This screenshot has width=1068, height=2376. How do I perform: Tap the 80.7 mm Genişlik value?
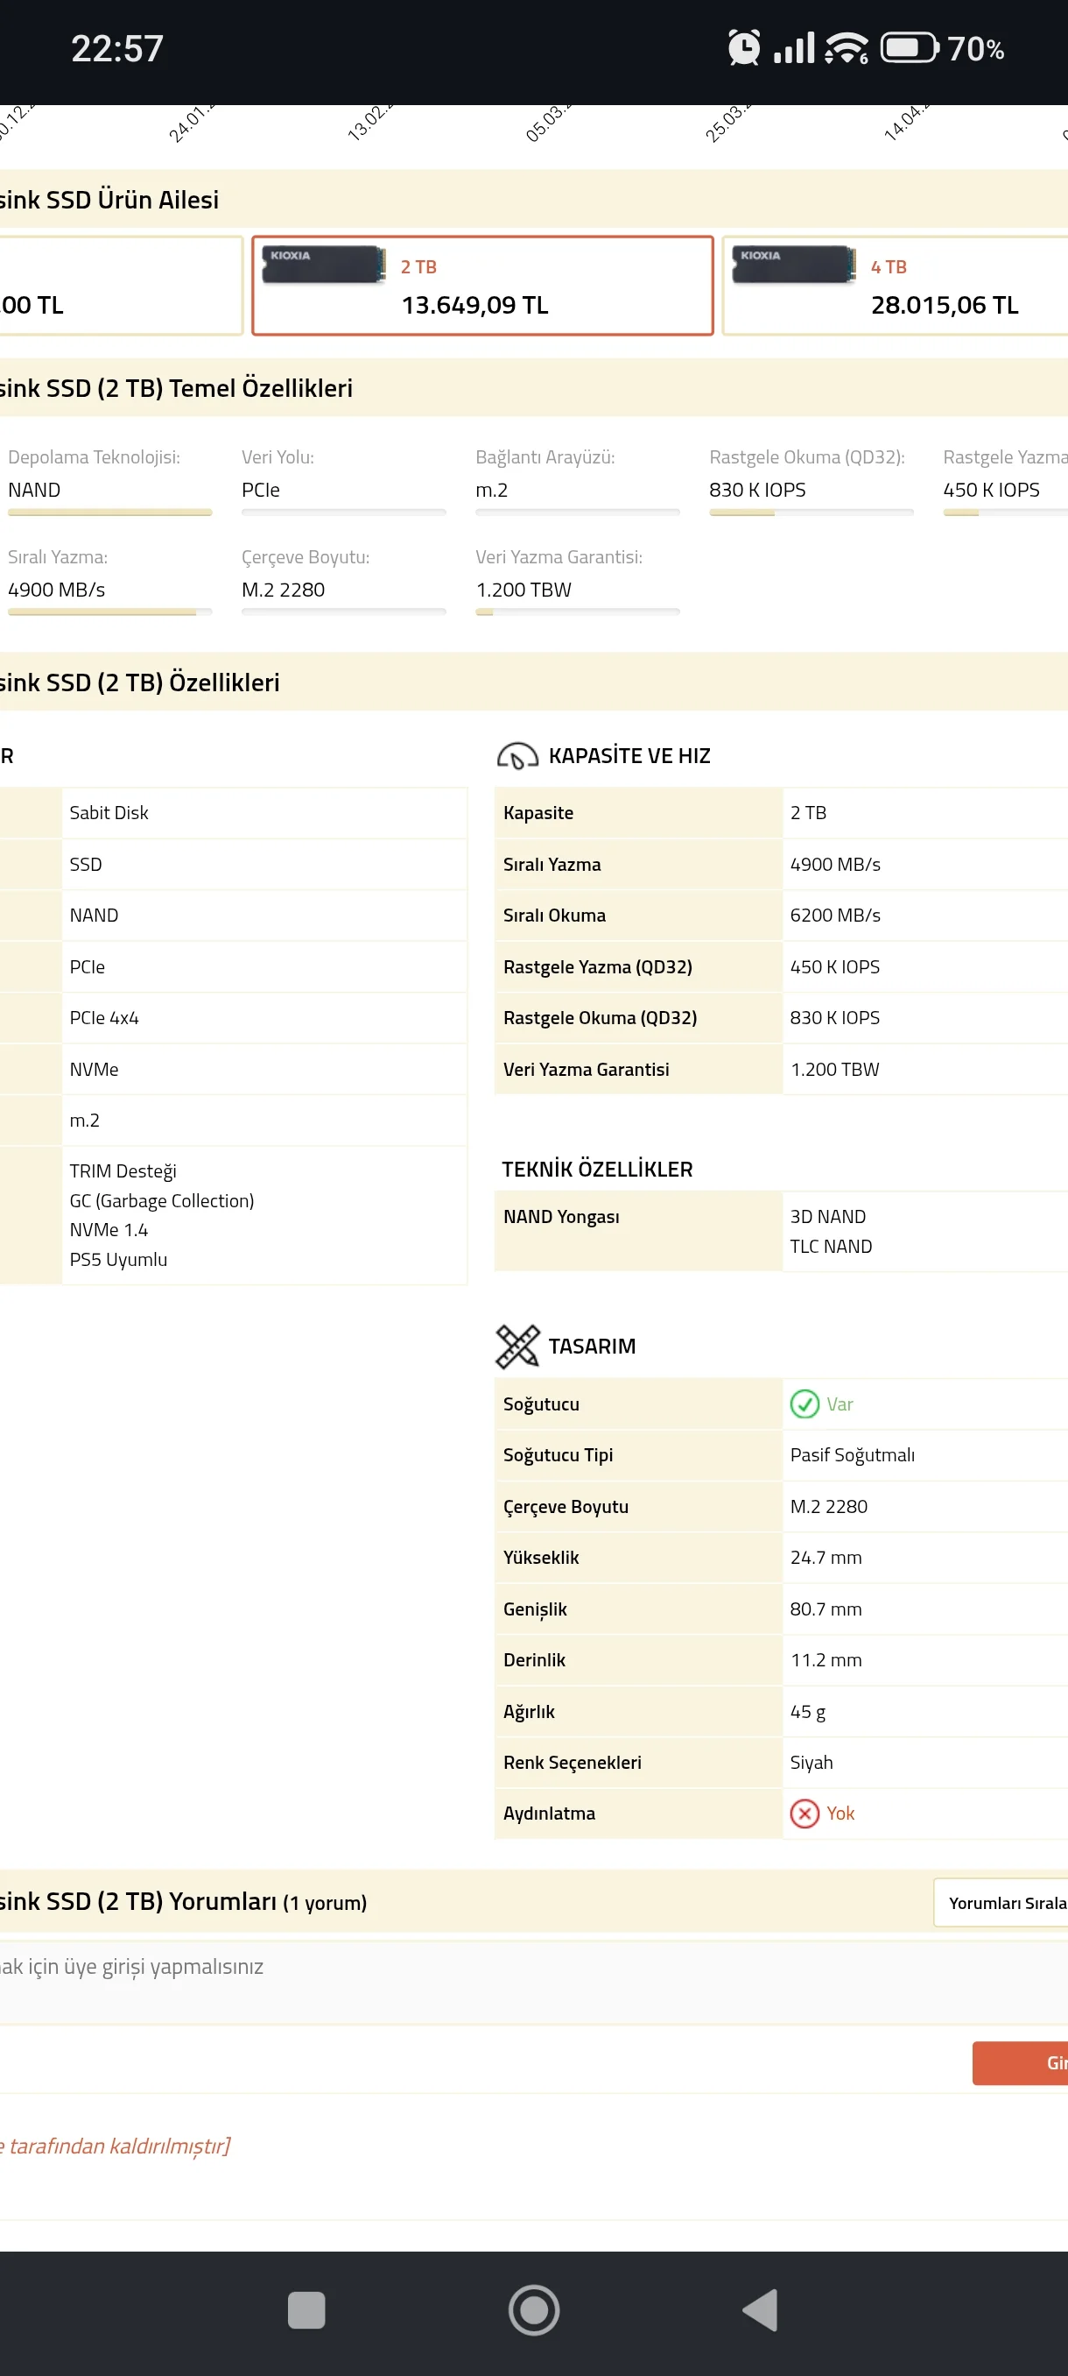(826, 1609)
